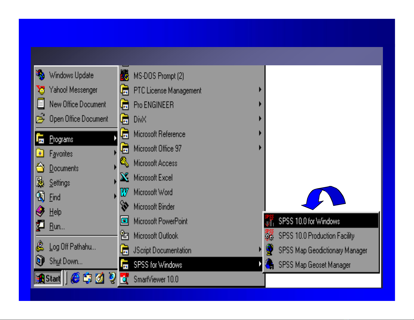Click the Microsoft PowerPoint icon
The height and width of the screenshot is (320, 414).
coord(125,221)
